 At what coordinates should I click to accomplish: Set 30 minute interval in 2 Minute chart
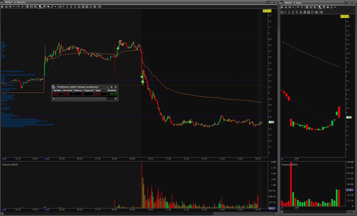tap(83, 7)
